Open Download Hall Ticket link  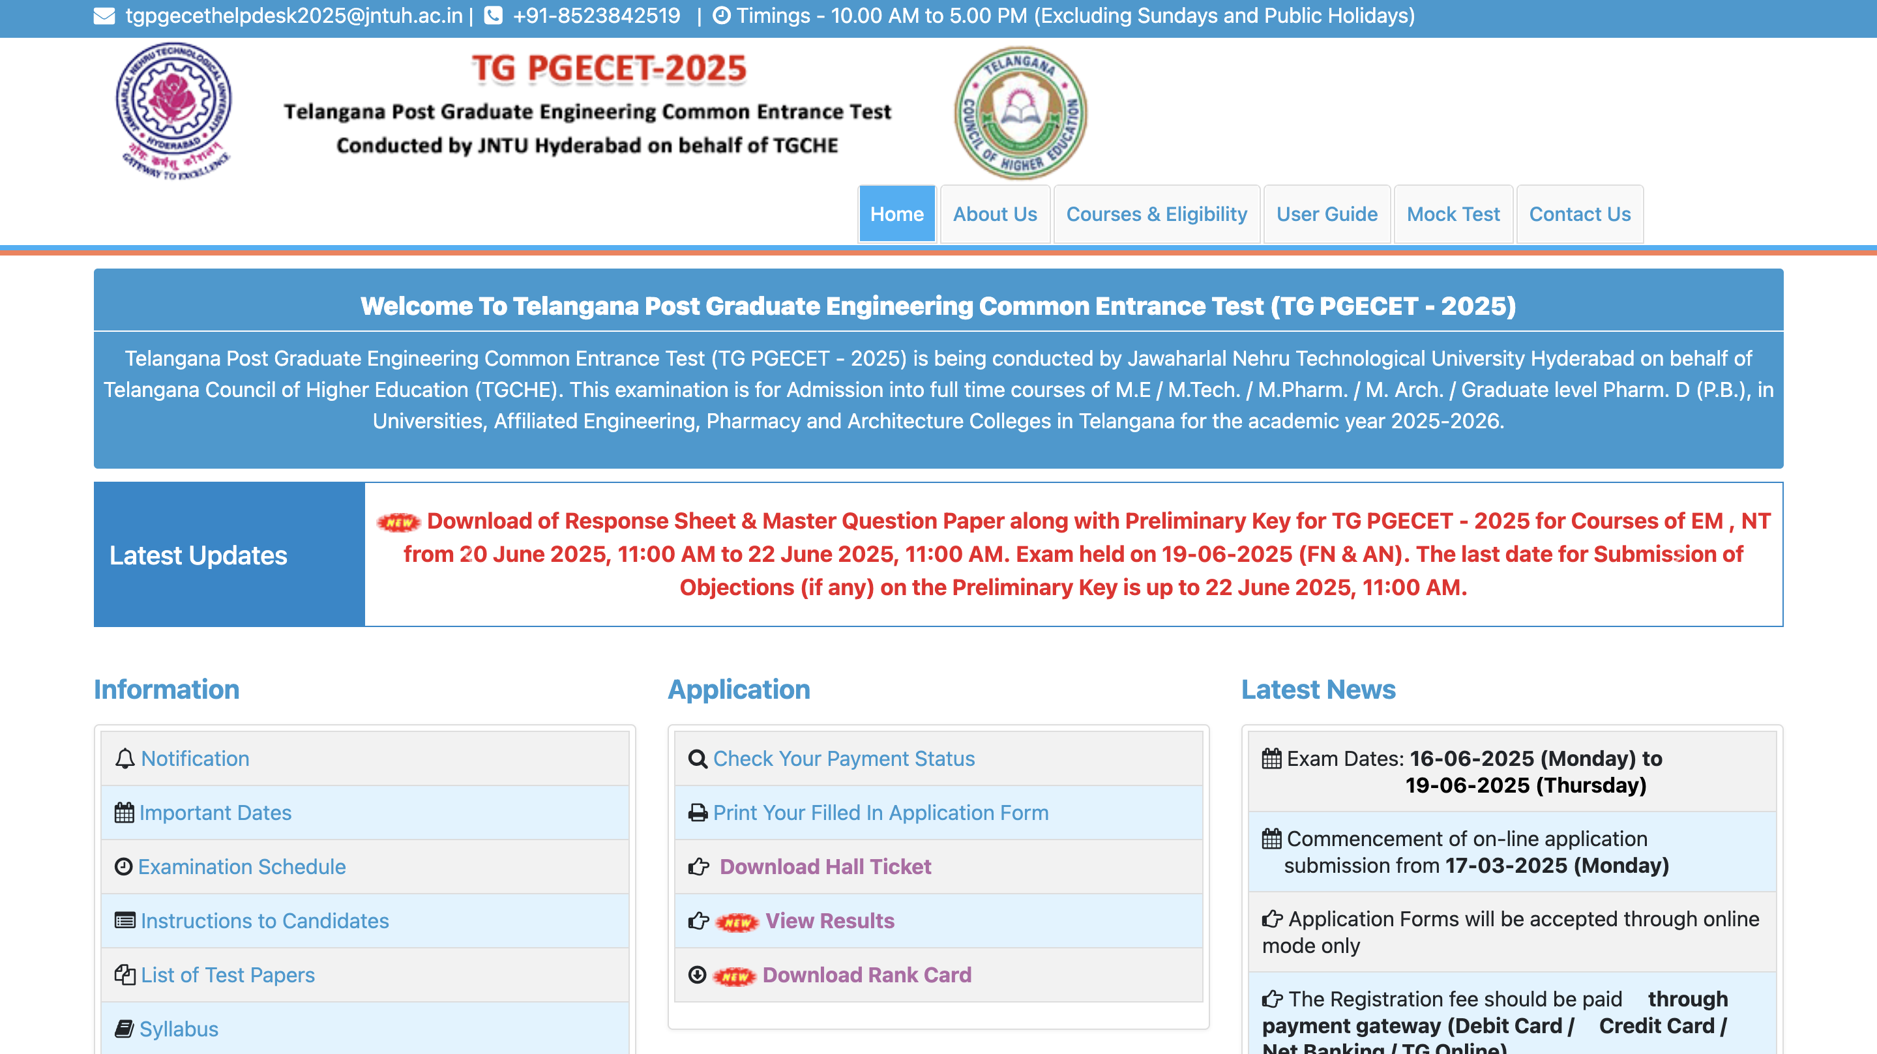[825, 866]
